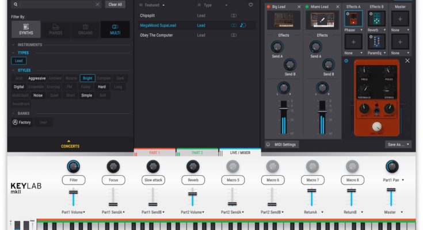Open the ParamEq effect slot
The image size is (423, 230).
pos(377,42)
